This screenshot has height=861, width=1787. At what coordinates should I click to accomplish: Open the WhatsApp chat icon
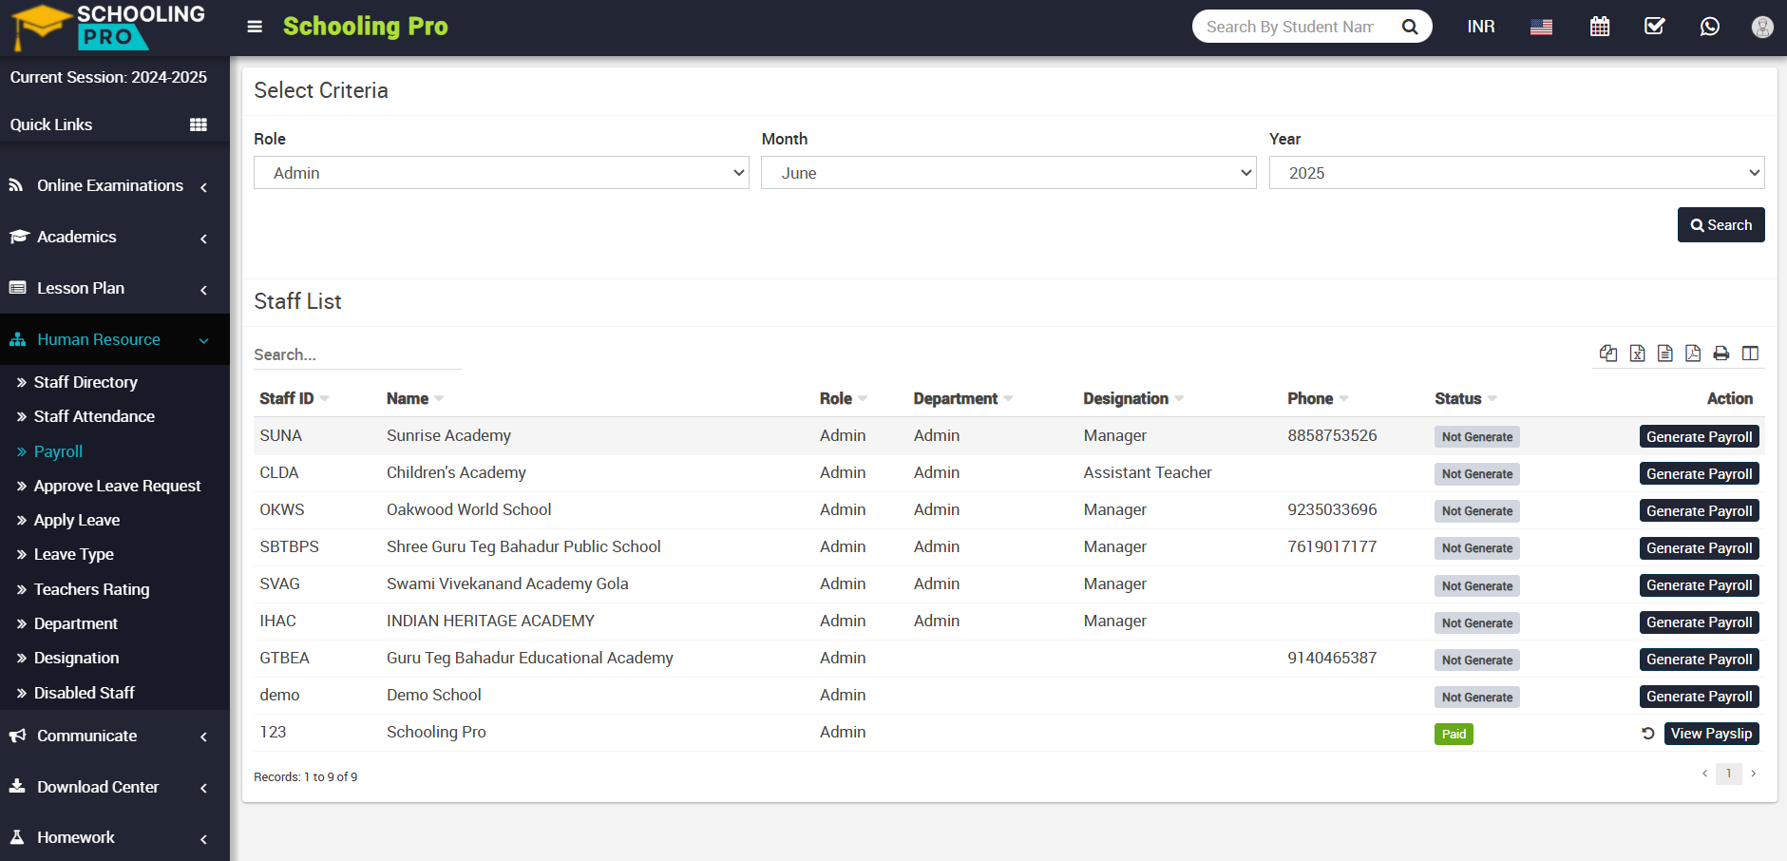[x=1710, y=27]
